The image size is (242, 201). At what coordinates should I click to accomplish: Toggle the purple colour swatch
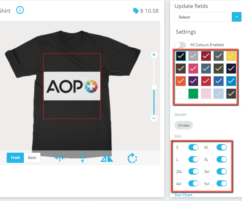[193, 81]
